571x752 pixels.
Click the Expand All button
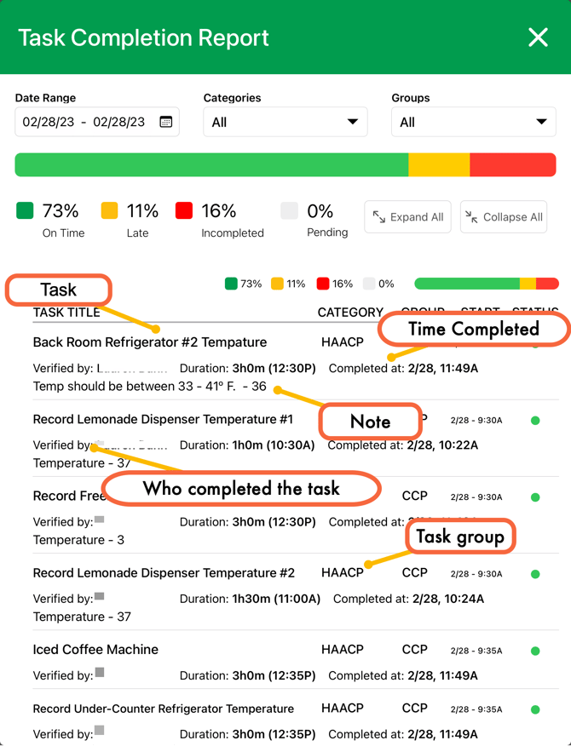tap(408, 217)
